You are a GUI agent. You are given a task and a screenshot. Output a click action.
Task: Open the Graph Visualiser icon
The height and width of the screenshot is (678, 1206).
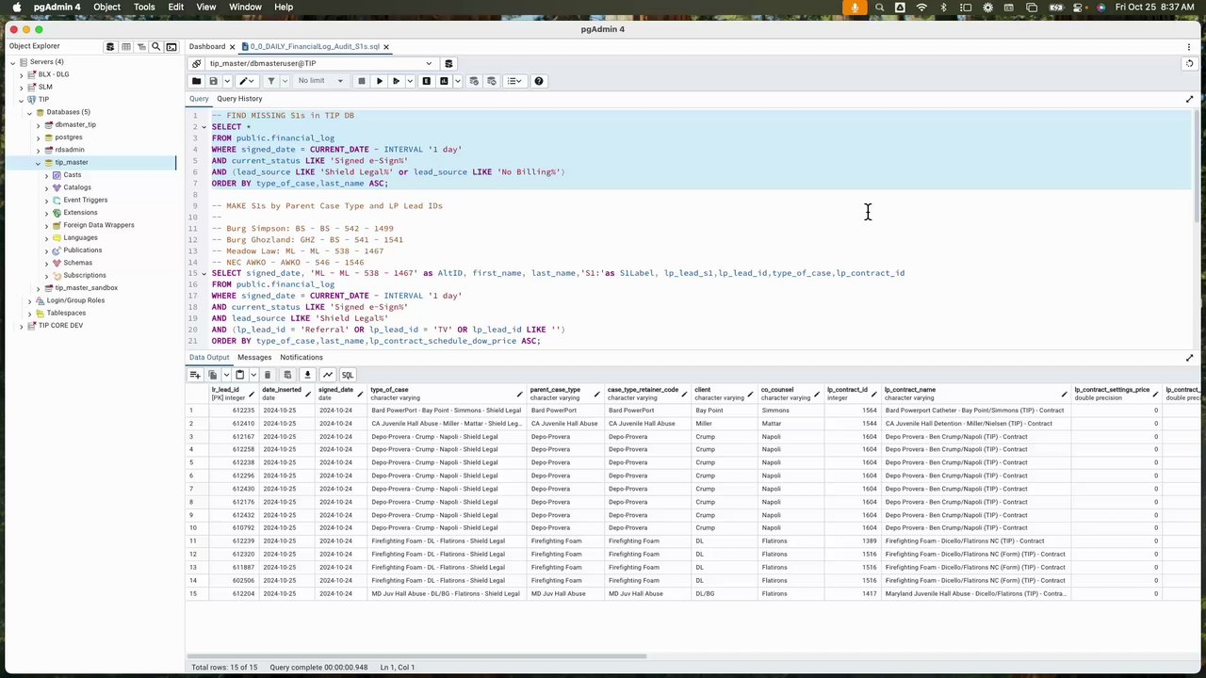coord(327,375)
